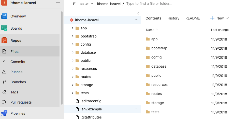Type in the find file path field
Screen dimensions: 233x119
153,4
